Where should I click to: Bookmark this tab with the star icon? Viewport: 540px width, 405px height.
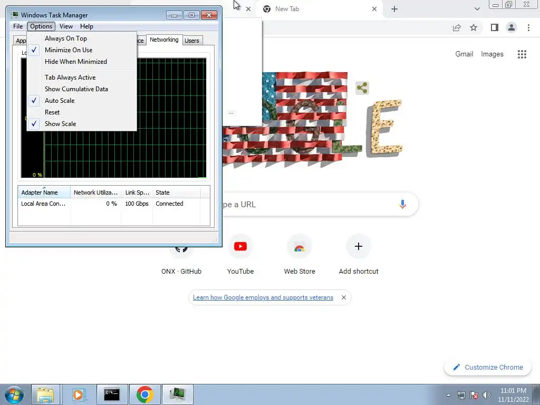[x=474, y=27]
